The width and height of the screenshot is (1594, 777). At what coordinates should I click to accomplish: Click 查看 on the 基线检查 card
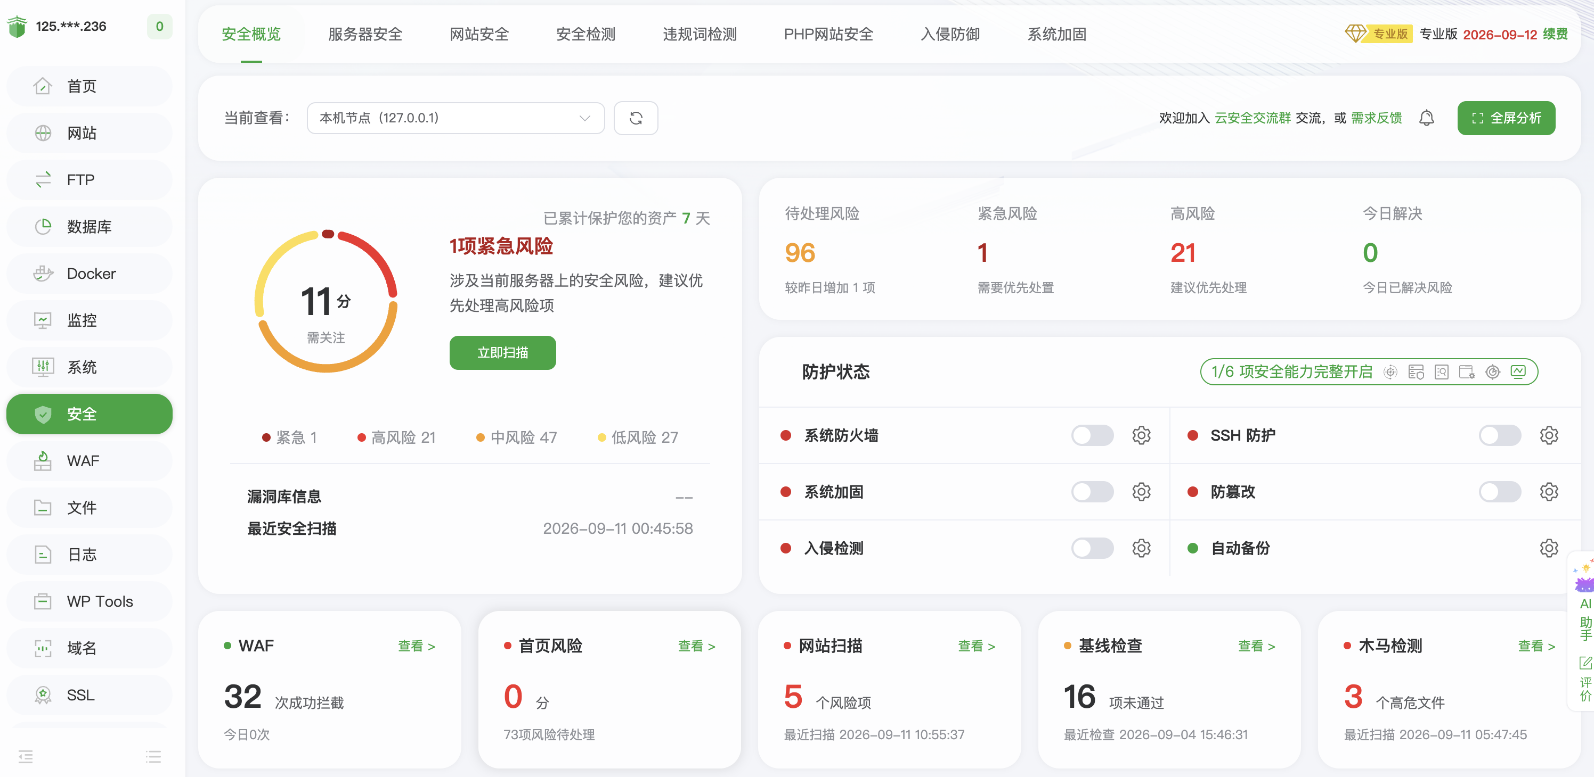tap(1256, 646)
